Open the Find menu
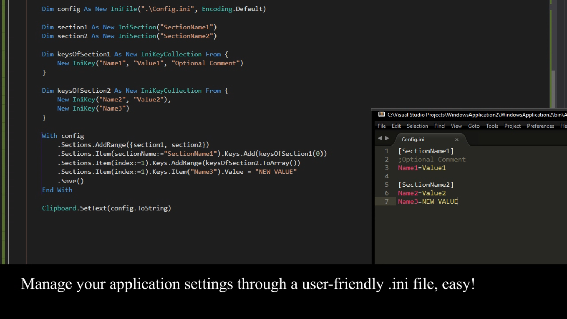The image size is (567, 319). (x=439, y=126)
